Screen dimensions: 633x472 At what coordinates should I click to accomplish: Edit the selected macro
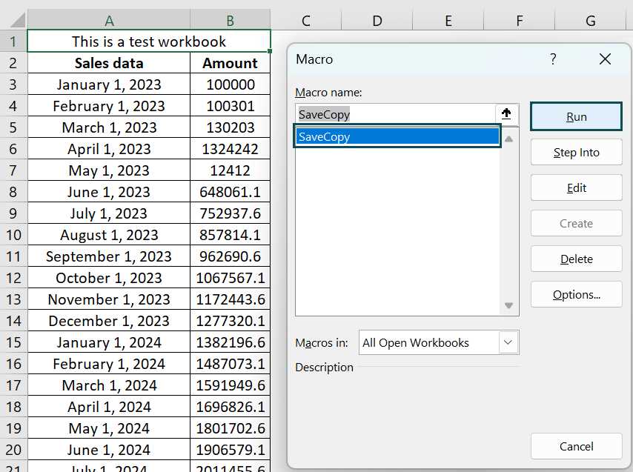click(x=576, y=188)
